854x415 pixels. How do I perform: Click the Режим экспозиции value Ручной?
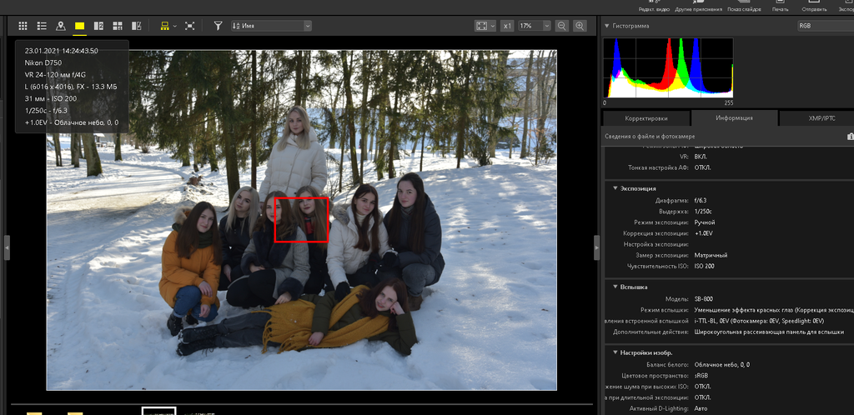pos(704,222)
